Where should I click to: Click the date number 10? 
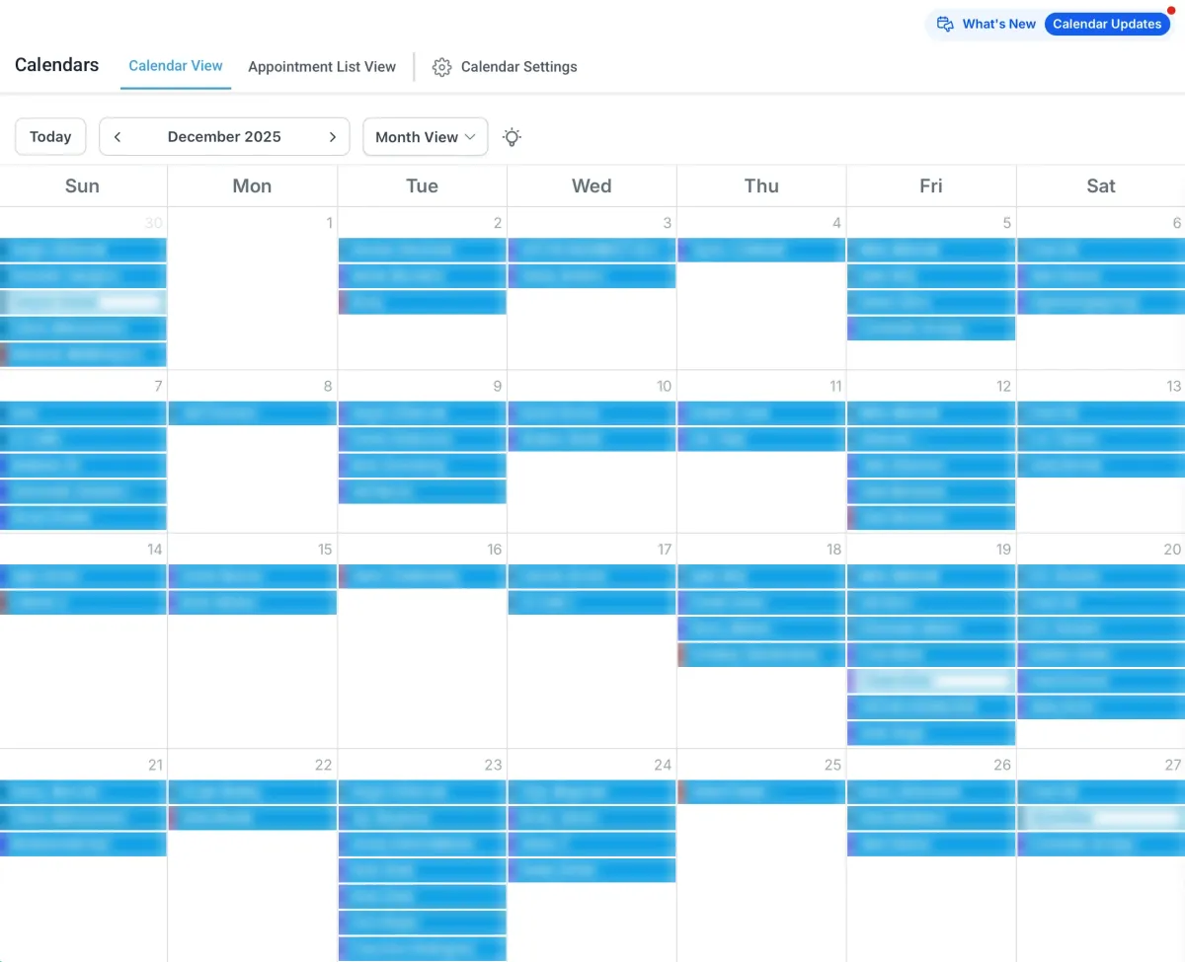[665, 386]
